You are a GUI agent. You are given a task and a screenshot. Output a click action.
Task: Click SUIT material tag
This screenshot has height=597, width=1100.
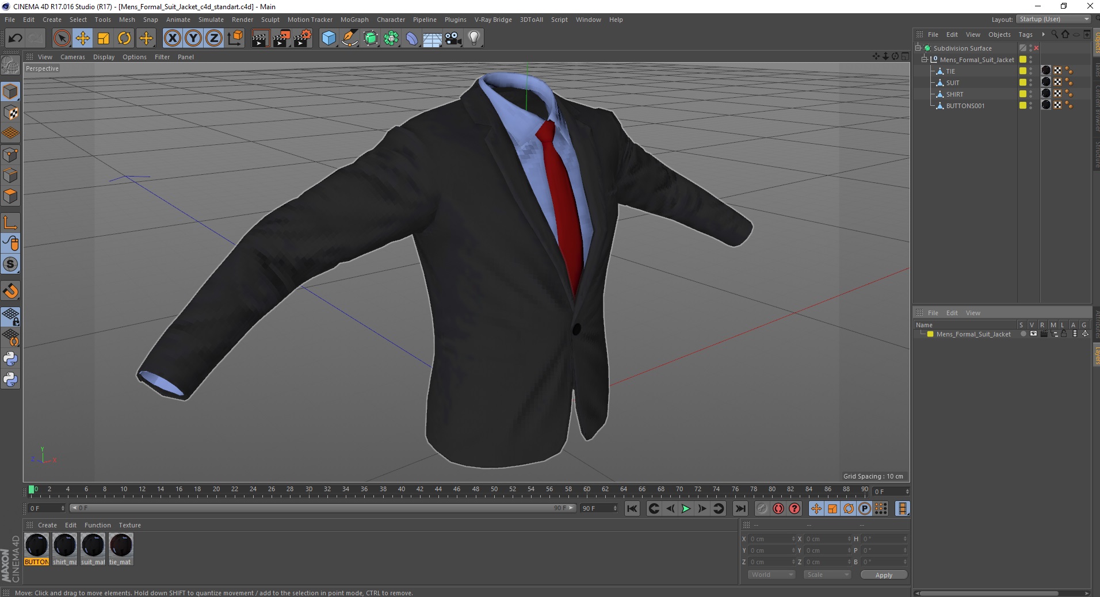pyautogui.click(x=1046, y=82)
